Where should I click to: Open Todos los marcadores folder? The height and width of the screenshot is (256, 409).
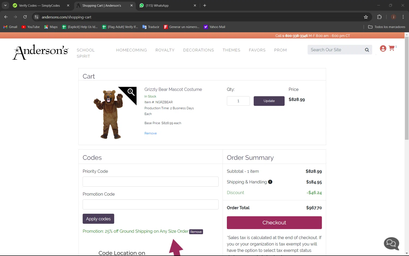point(387,27)
